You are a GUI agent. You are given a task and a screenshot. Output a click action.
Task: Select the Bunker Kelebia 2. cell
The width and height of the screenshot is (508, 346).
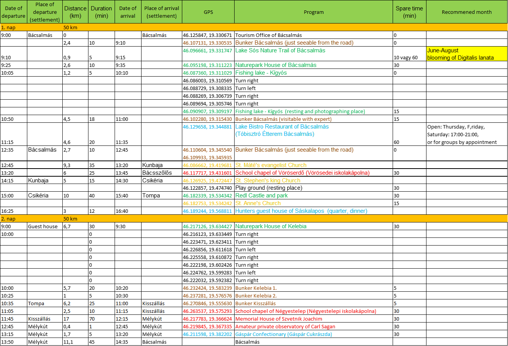point(256,296)
